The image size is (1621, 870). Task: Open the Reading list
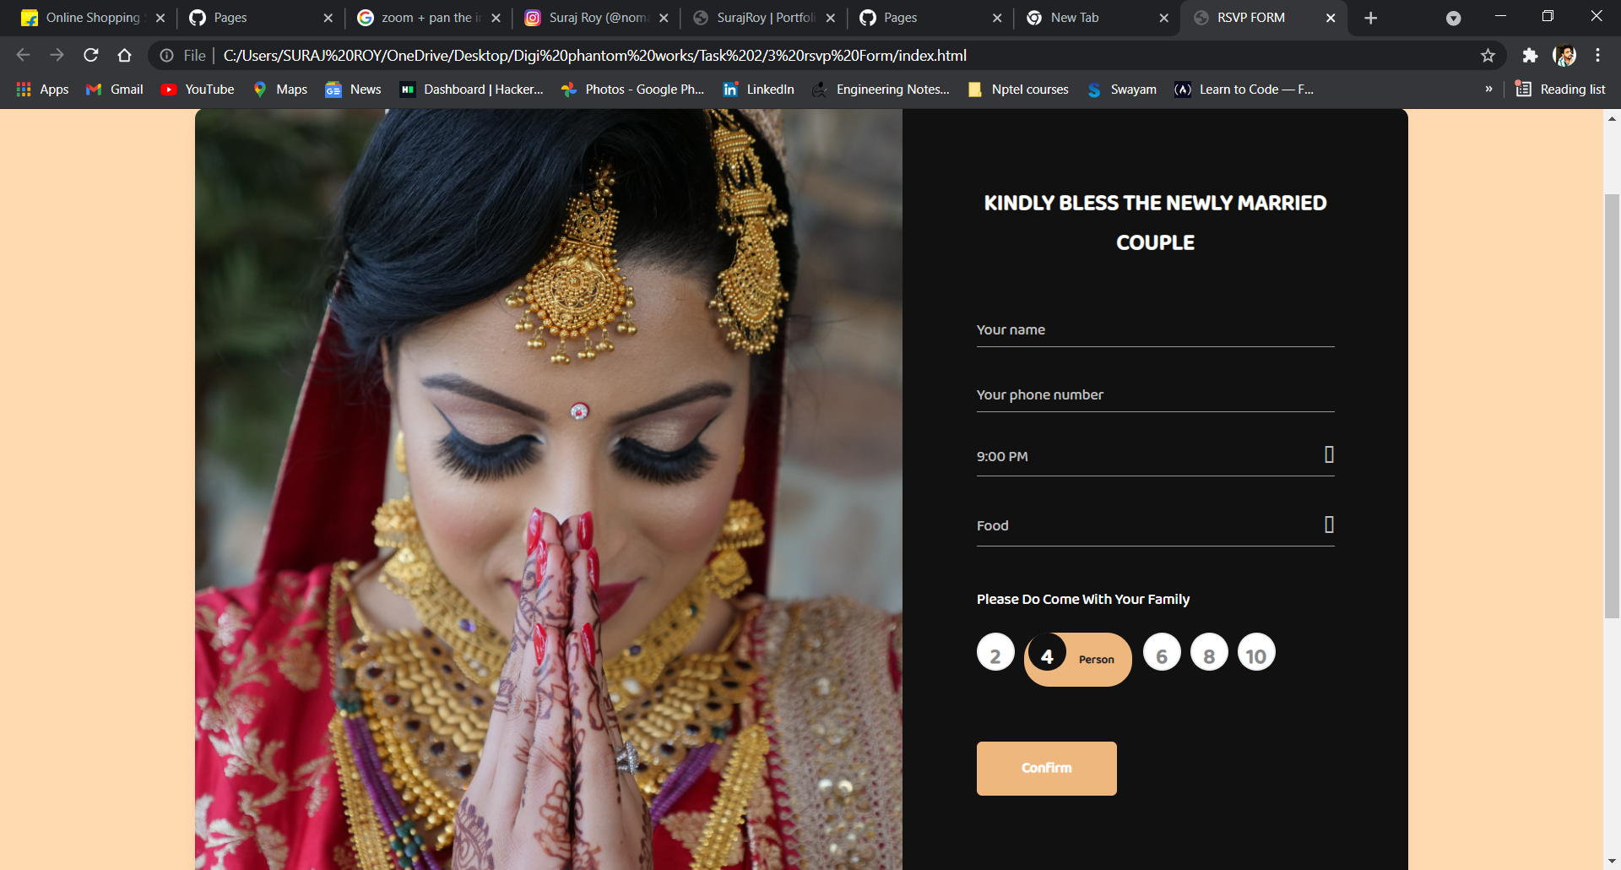[x=1560, y=90]
